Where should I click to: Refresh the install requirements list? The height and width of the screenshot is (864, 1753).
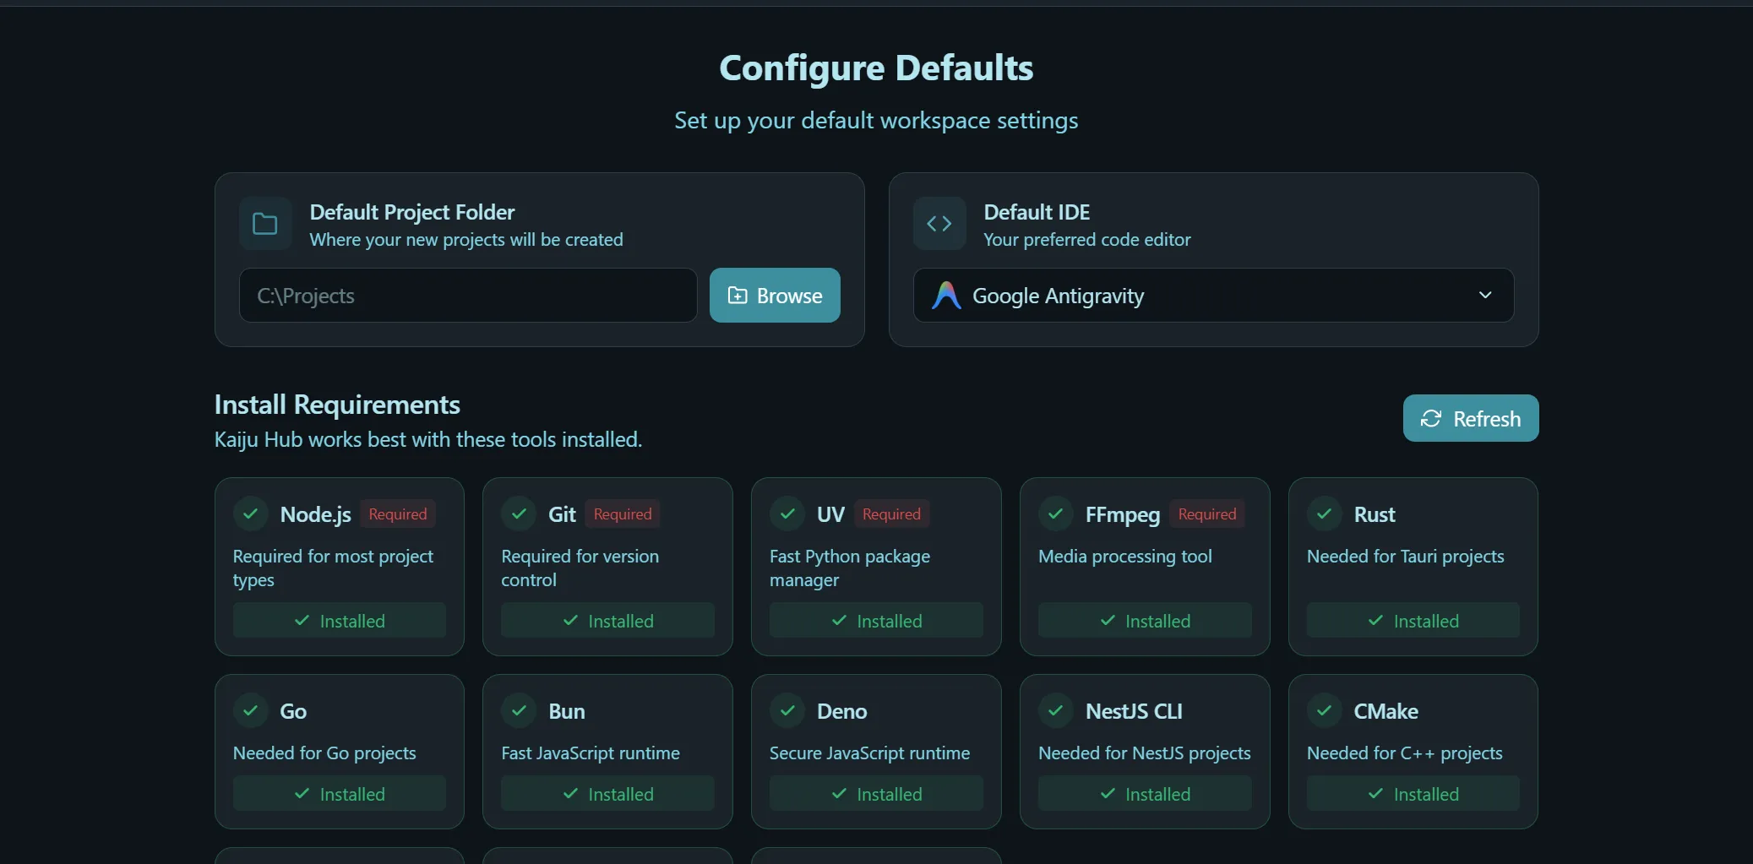(1471, 418)
